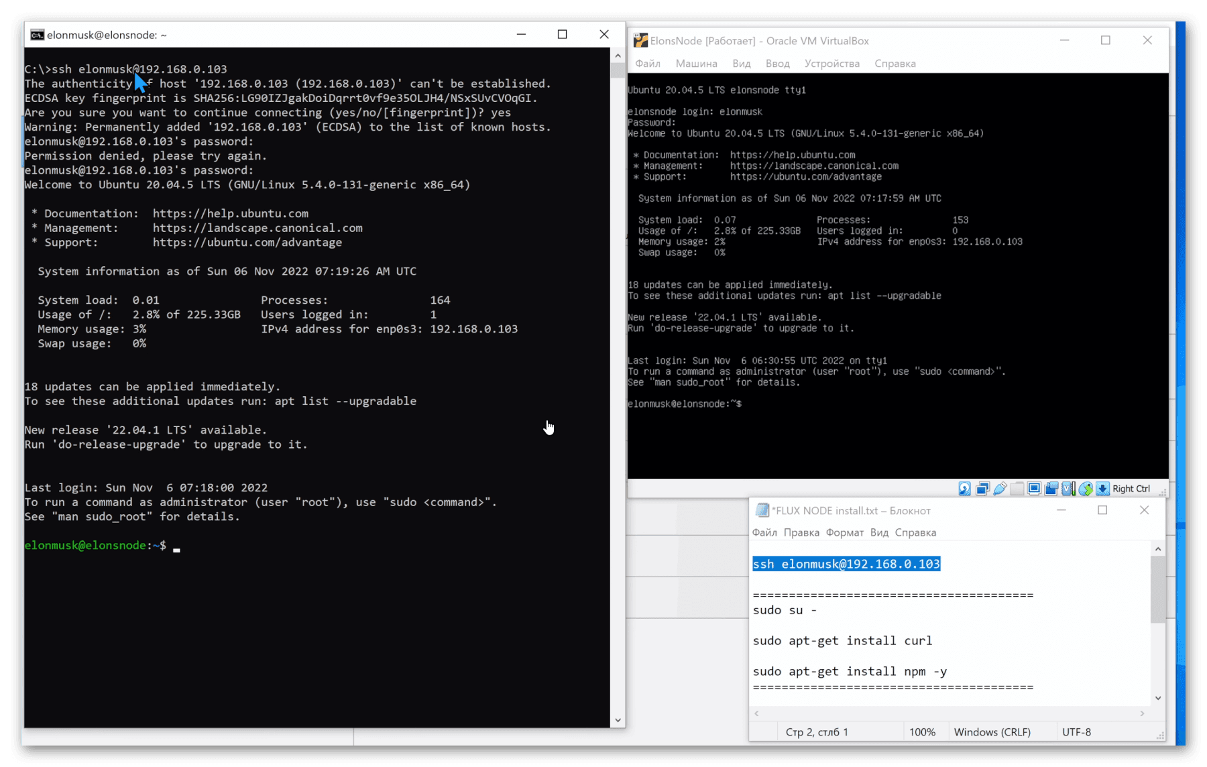The width and height of the screenshot is (1207, 767).
Task: Click the display settings icon in VirtualBox status bar
Action: coord(1034,489)
